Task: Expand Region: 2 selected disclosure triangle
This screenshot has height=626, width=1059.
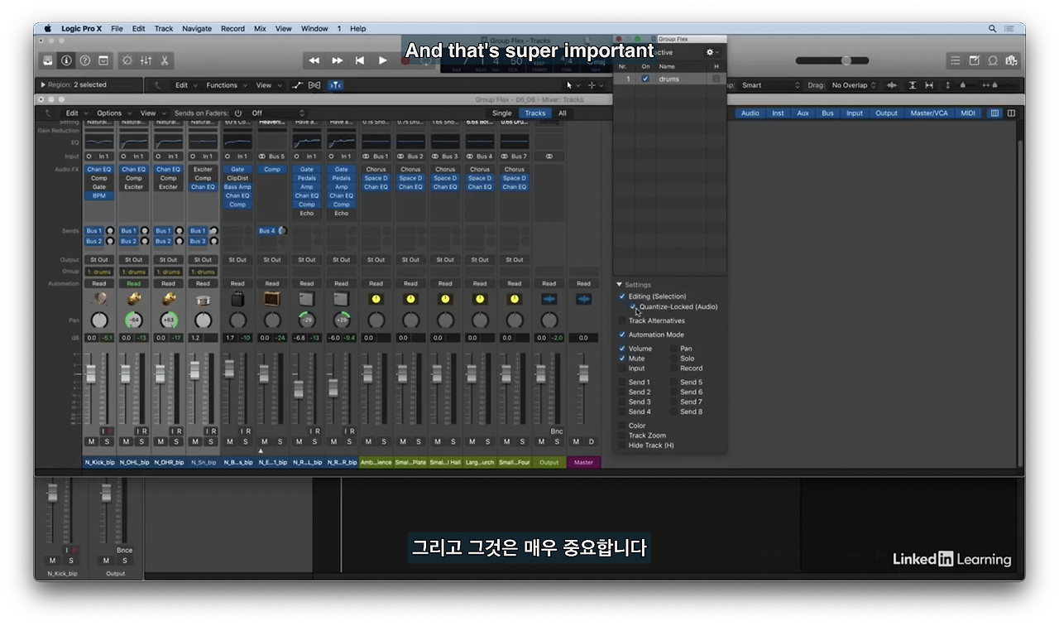Action: 43,84
